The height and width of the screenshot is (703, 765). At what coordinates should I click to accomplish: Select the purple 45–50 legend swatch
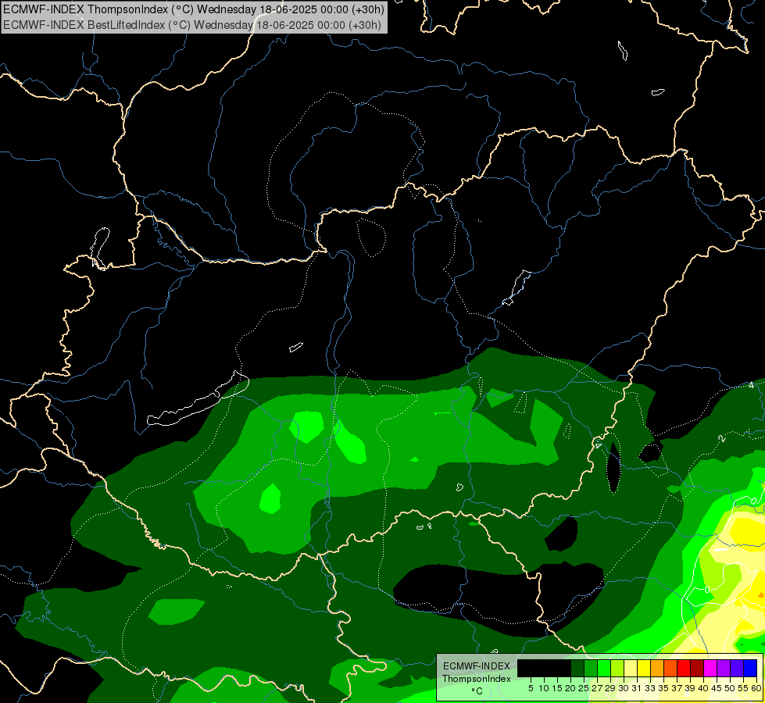pyautogui.click(x=724, y=669)
